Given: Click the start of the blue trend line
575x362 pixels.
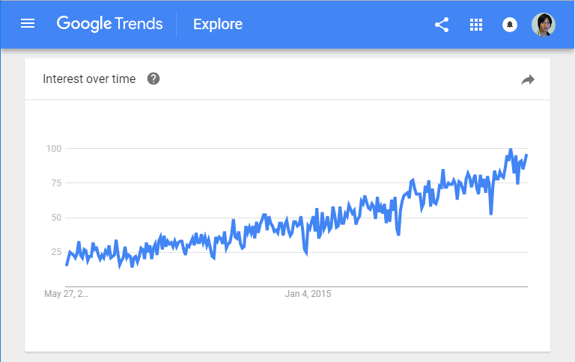Looking at the screenshot, I should 67,265.
